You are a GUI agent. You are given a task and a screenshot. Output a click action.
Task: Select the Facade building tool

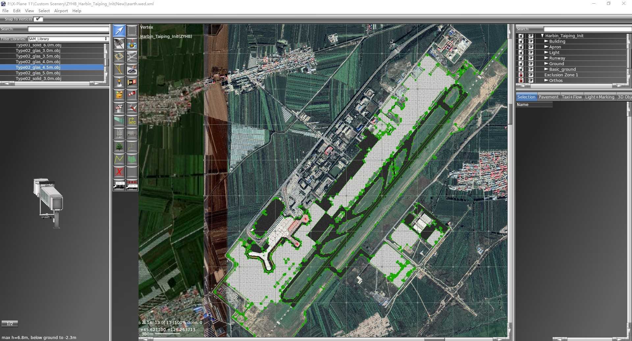119,133
